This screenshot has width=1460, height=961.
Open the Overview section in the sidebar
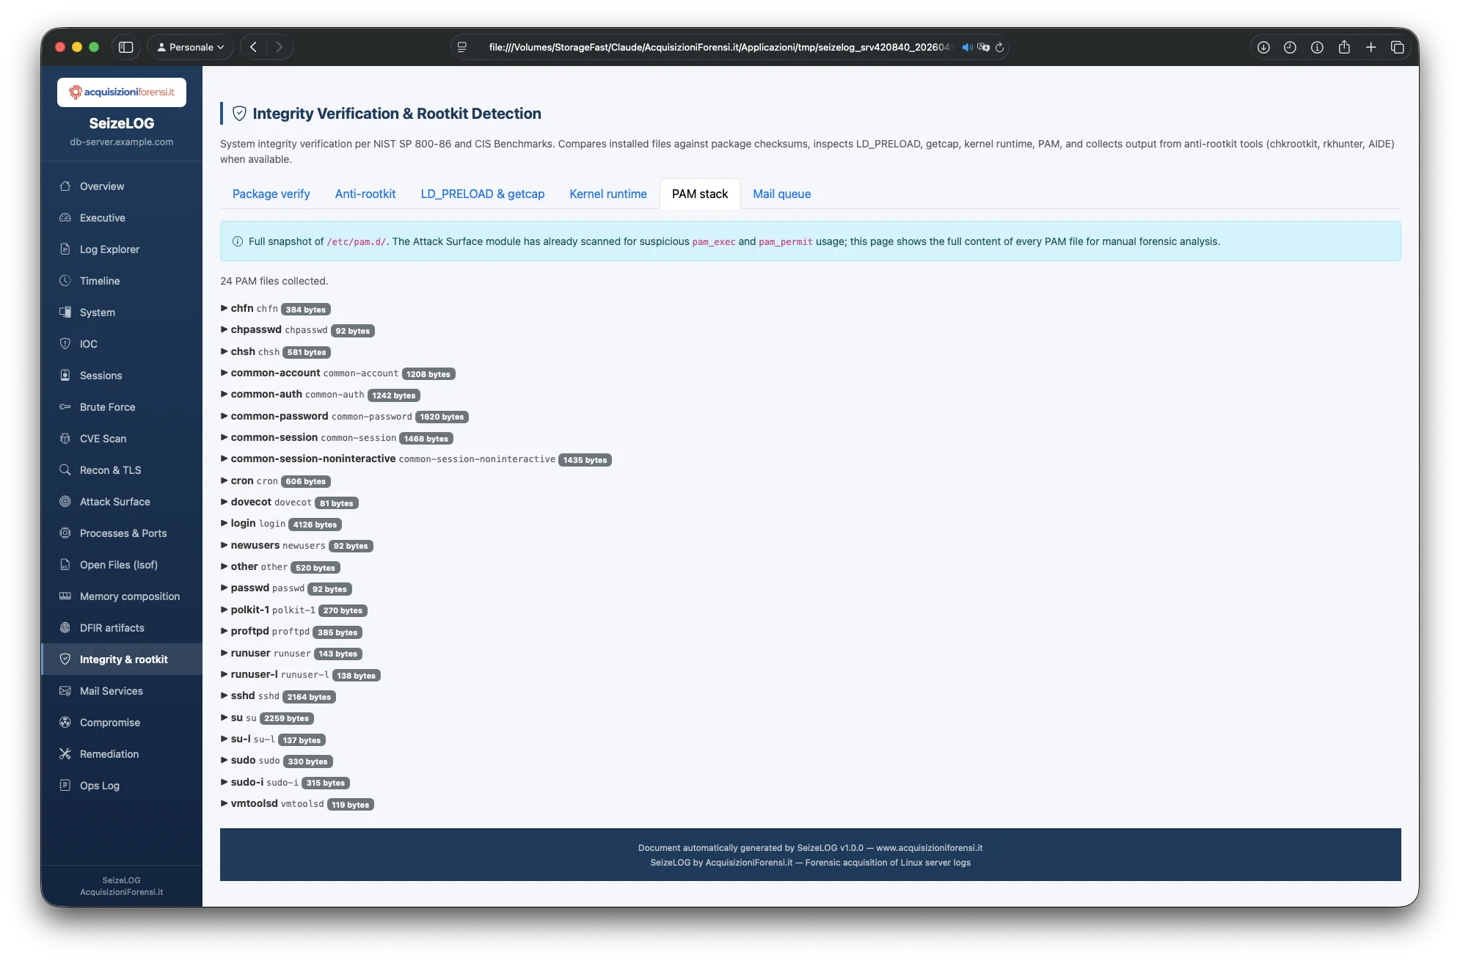click(x=101, y=186)
